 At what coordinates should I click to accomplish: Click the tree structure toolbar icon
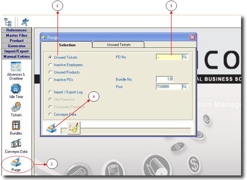pos(8,22)
